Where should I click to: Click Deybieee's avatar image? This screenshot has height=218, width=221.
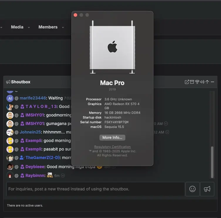tap(10, 167)
